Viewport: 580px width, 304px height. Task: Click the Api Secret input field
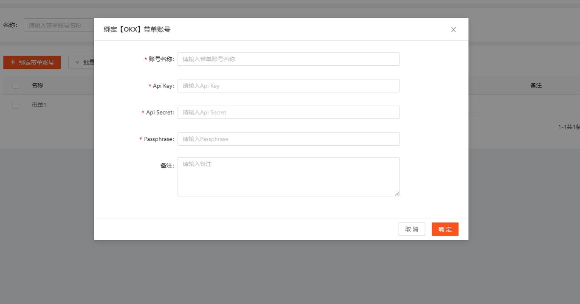tap(288, 113)
